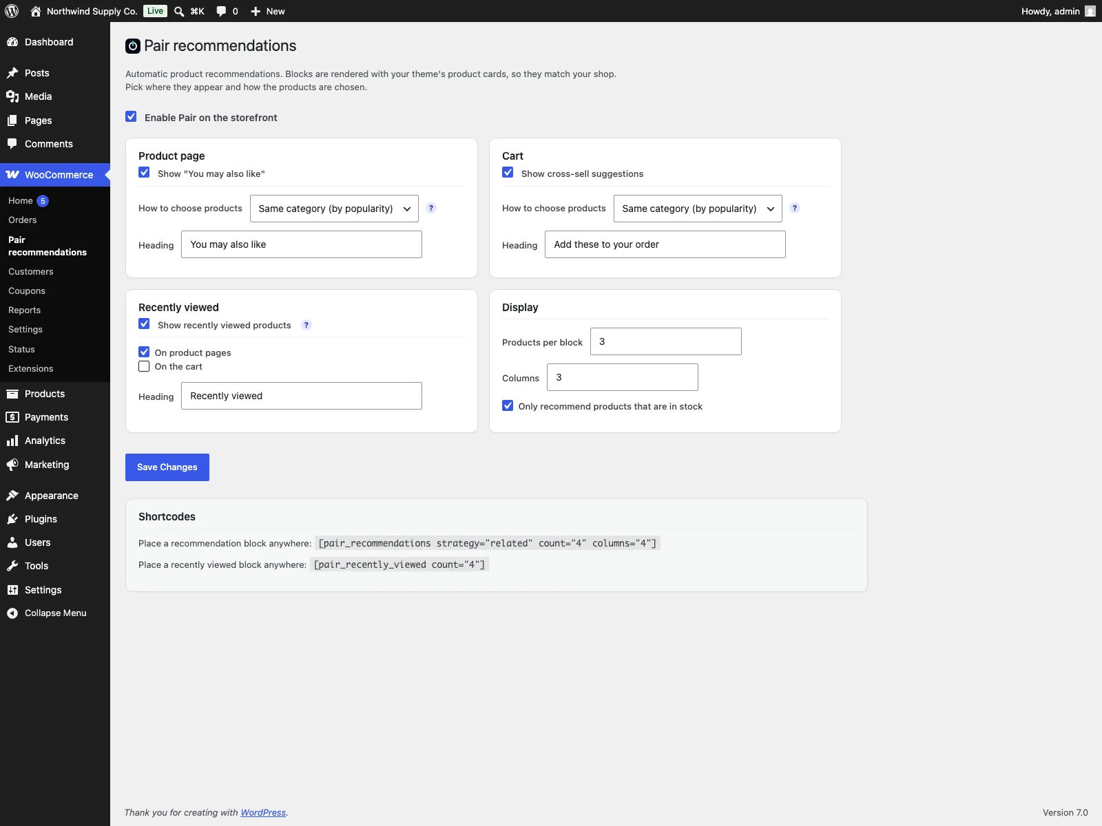1102x826 pixels.
Task: Check the On the cart option
Action: point(144,366)
